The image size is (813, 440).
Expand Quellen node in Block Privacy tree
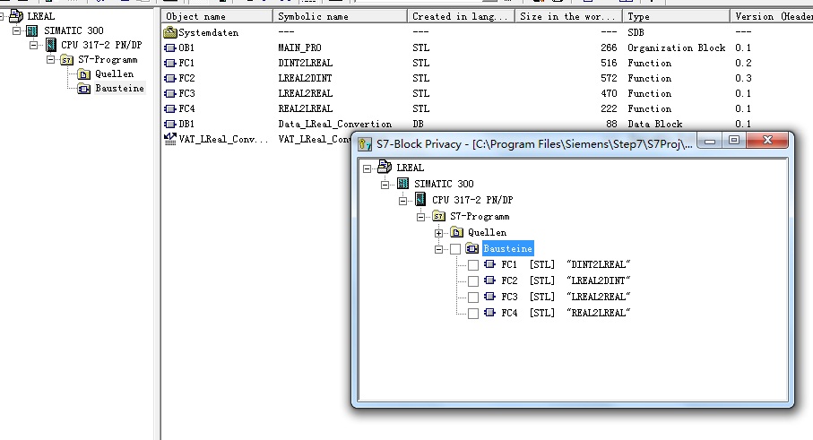[438, 233]
